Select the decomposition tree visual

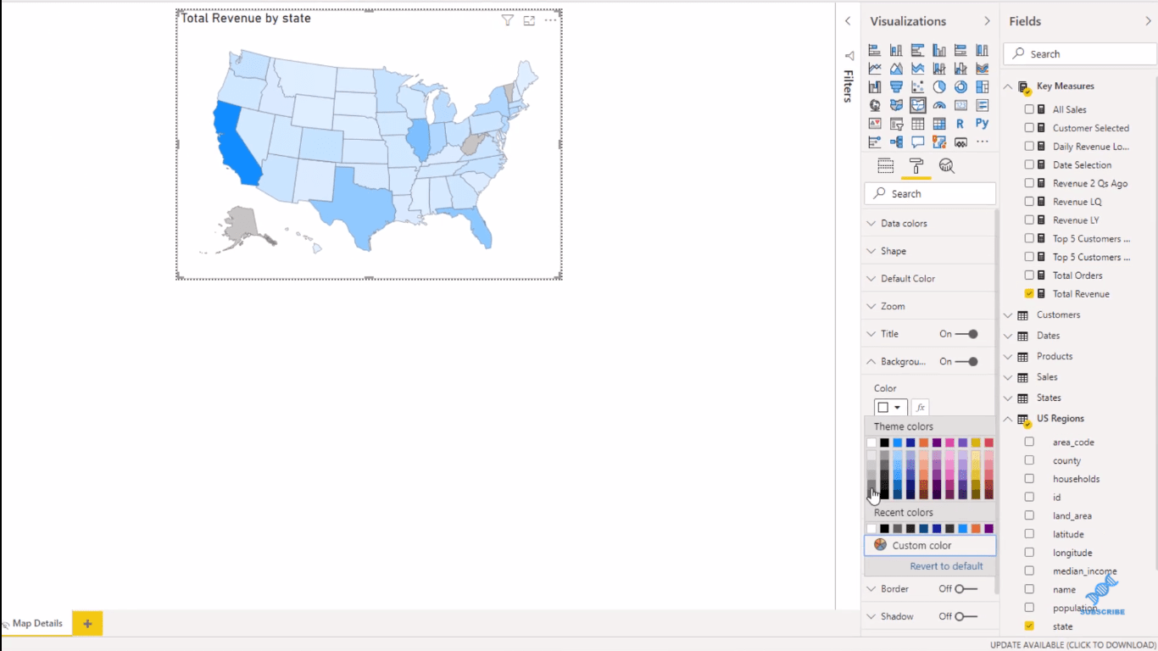pyautogui.click(x=896, y=142)
